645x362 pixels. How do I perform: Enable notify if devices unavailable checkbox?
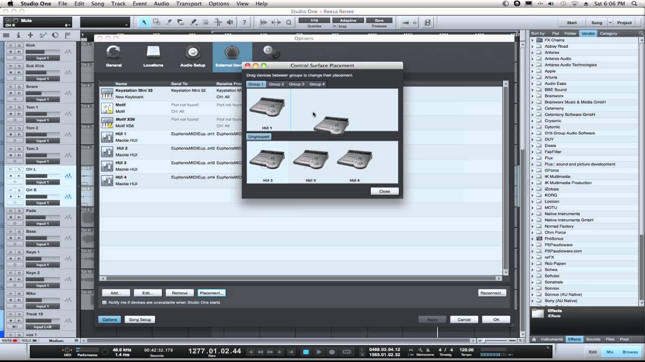click(105, 302)
